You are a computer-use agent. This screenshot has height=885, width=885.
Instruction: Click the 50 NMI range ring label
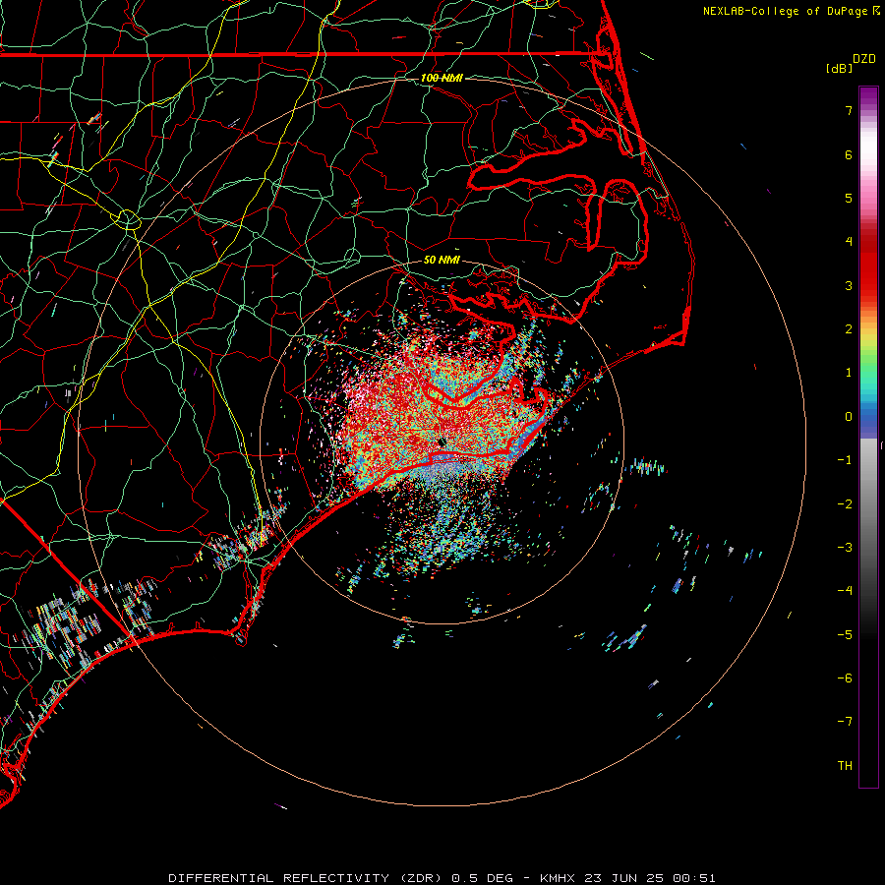(442, 261)
